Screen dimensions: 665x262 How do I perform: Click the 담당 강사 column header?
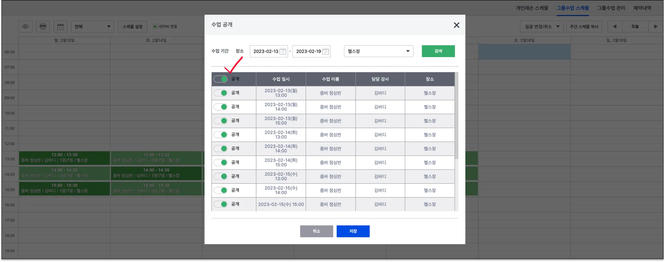pos(380,79)
